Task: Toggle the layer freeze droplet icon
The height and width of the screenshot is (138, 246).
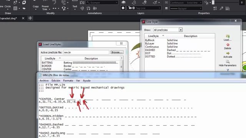Action: pos(126,8)
